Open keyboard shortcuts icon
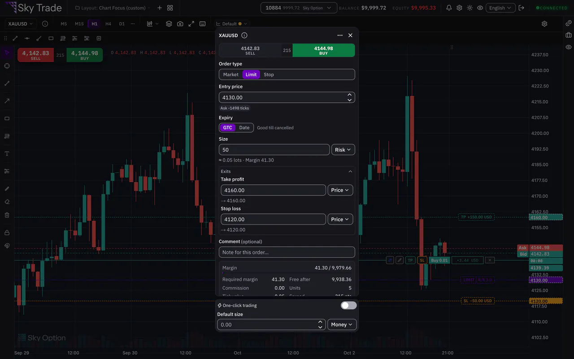This screenshot has width=574, height=359. 202,24
